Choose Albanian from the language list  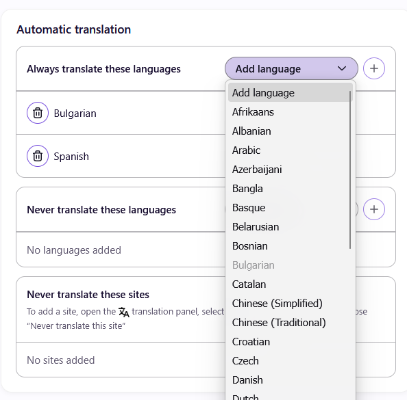(291, 131)
